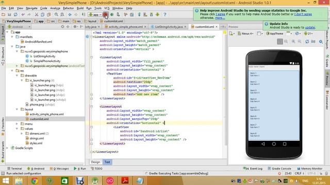The width and height of the screenshot is (330, 185).
Task: Click the preview Refresh icon
Action: [307, 42]
